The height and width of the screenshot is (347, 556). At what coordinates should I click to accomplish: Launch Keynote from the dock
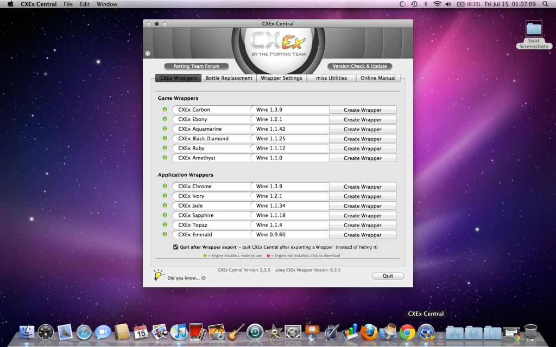pos(312,332)
